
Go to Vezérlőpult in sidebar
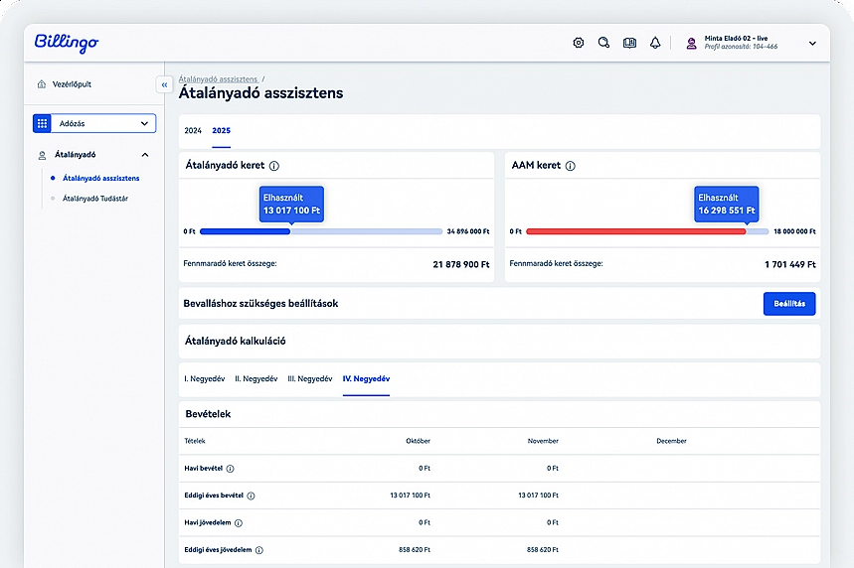pyautogui.click(x=72, y=84)
